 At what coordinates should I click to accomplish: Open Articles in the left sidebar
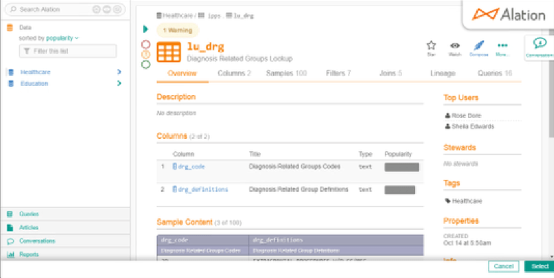(x=29, y=227)
